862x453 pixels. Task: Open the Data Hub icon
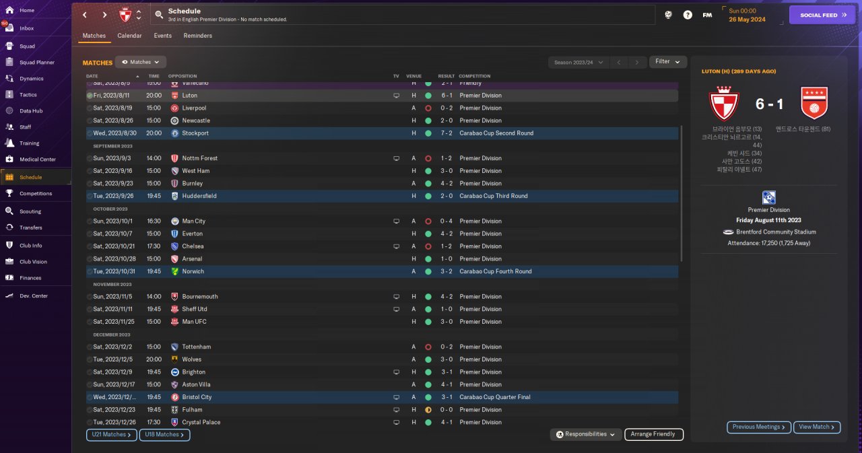9,110
